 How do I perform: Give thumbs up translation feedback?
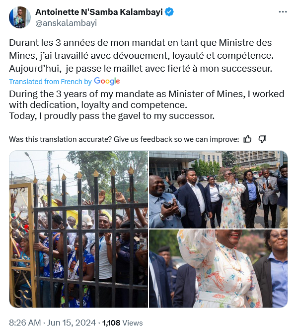tap(247, 139)
